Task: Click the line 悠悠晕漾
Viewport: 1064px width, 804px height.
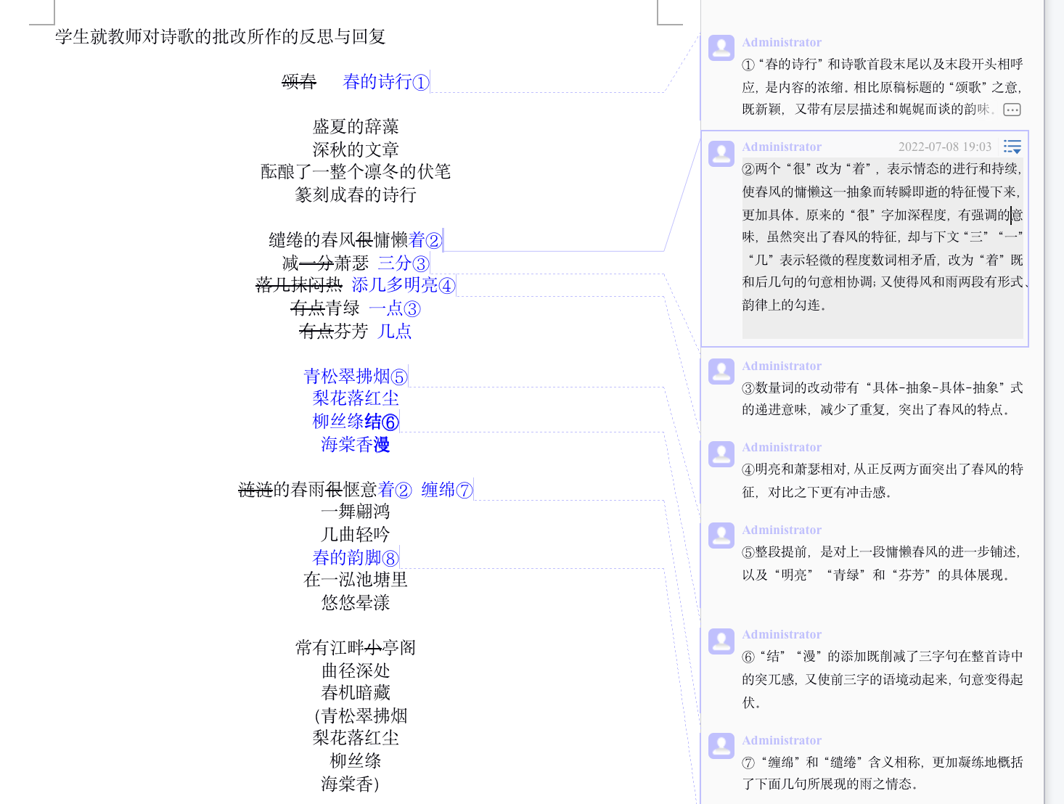Action: point(356,602)
